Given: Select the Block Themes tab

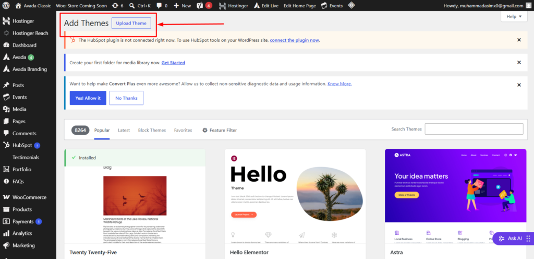Looking at the screenshot, I should click(152, 130).
